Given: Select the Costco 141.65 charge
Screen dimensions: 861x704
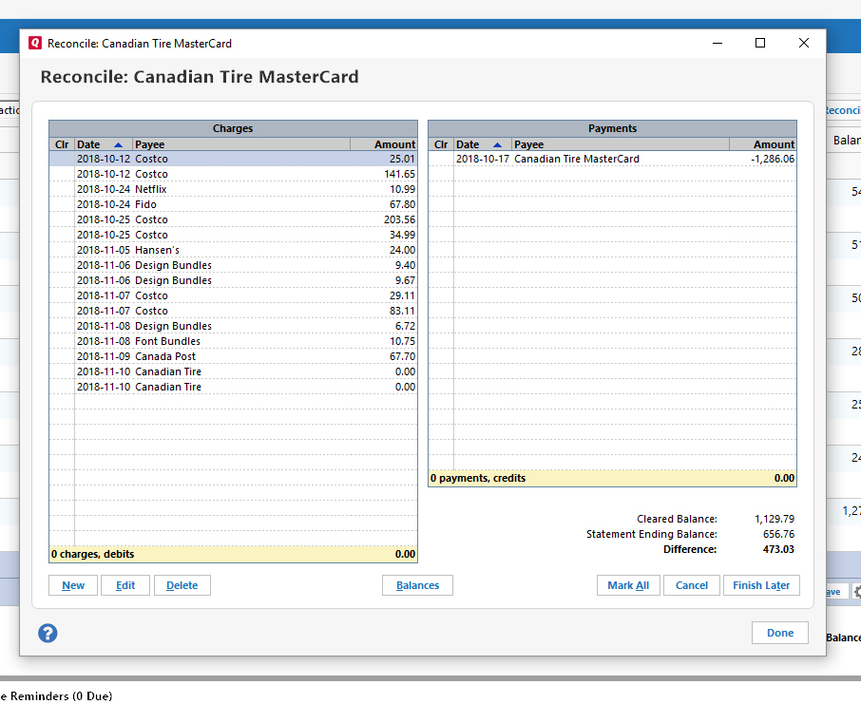Looking at the screenshot, I should [x=234, y=174].
